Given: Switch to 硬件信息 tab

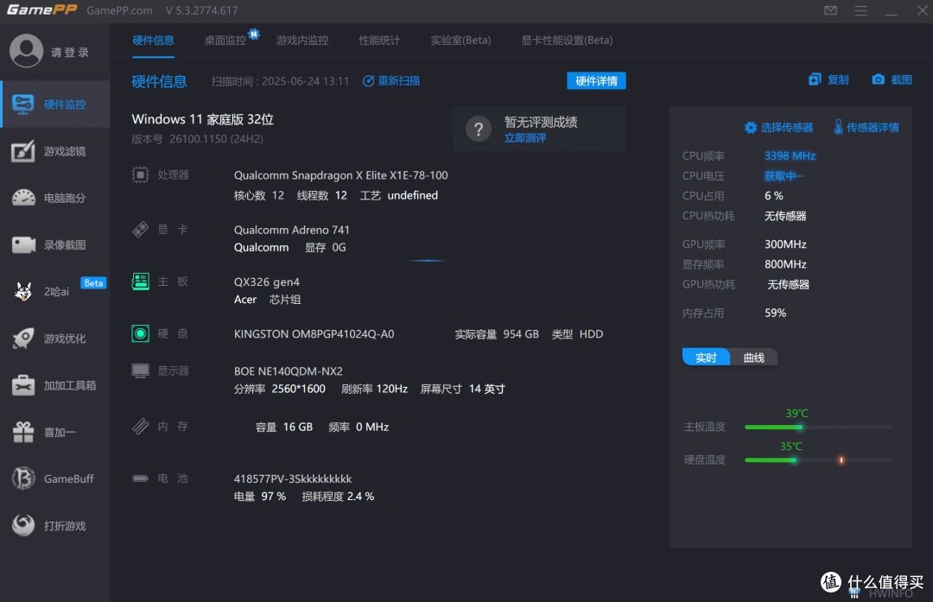Looking at the screenshot, I should click(153, 41).
